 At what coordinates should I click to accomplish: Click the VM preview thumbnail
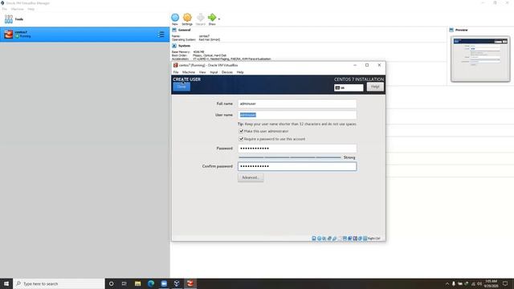[x=480, y=59]
